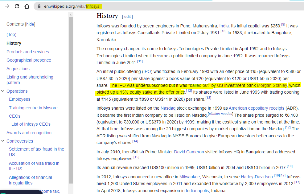This screenshot has width=304, height=194.
Task: Go to Geographical presence section
Action: pyautogui.click(x=29, y=60)
